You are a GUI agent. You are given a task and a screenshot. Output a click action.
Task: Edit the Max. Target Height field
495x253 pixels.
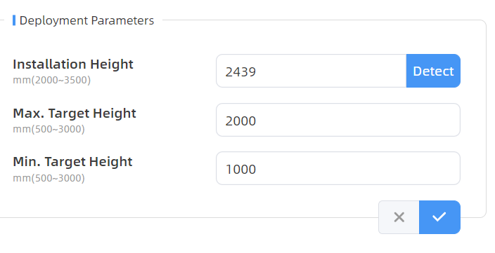click(338, 120)
